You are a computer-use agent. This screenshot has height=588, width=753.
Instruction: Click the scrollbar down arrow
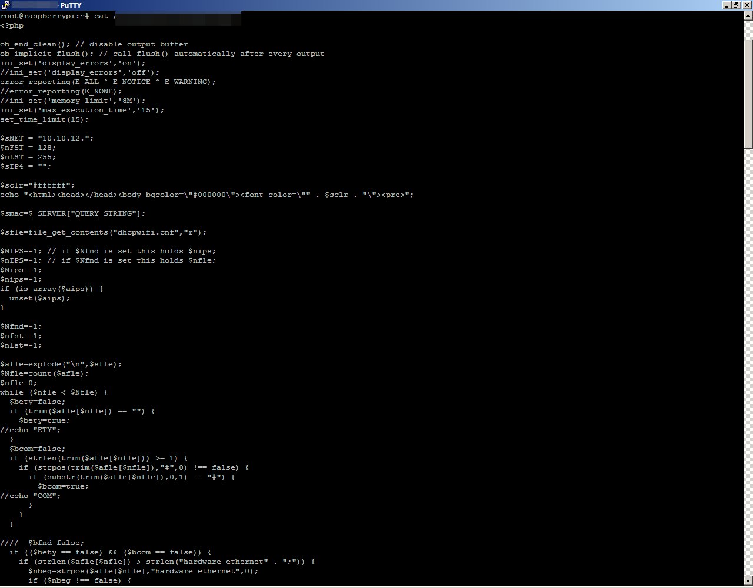748,580
